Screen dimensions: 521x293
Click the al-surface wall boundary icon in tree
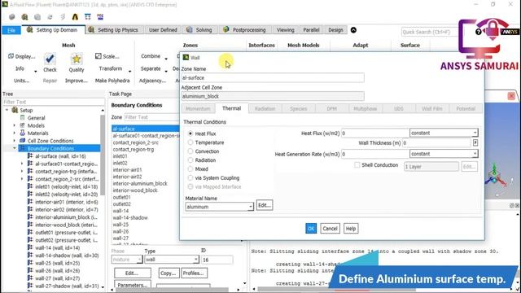click(x=30, y=155)
